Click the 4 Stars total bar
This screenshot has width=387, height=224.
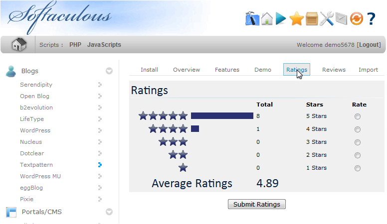pos(195,128)
